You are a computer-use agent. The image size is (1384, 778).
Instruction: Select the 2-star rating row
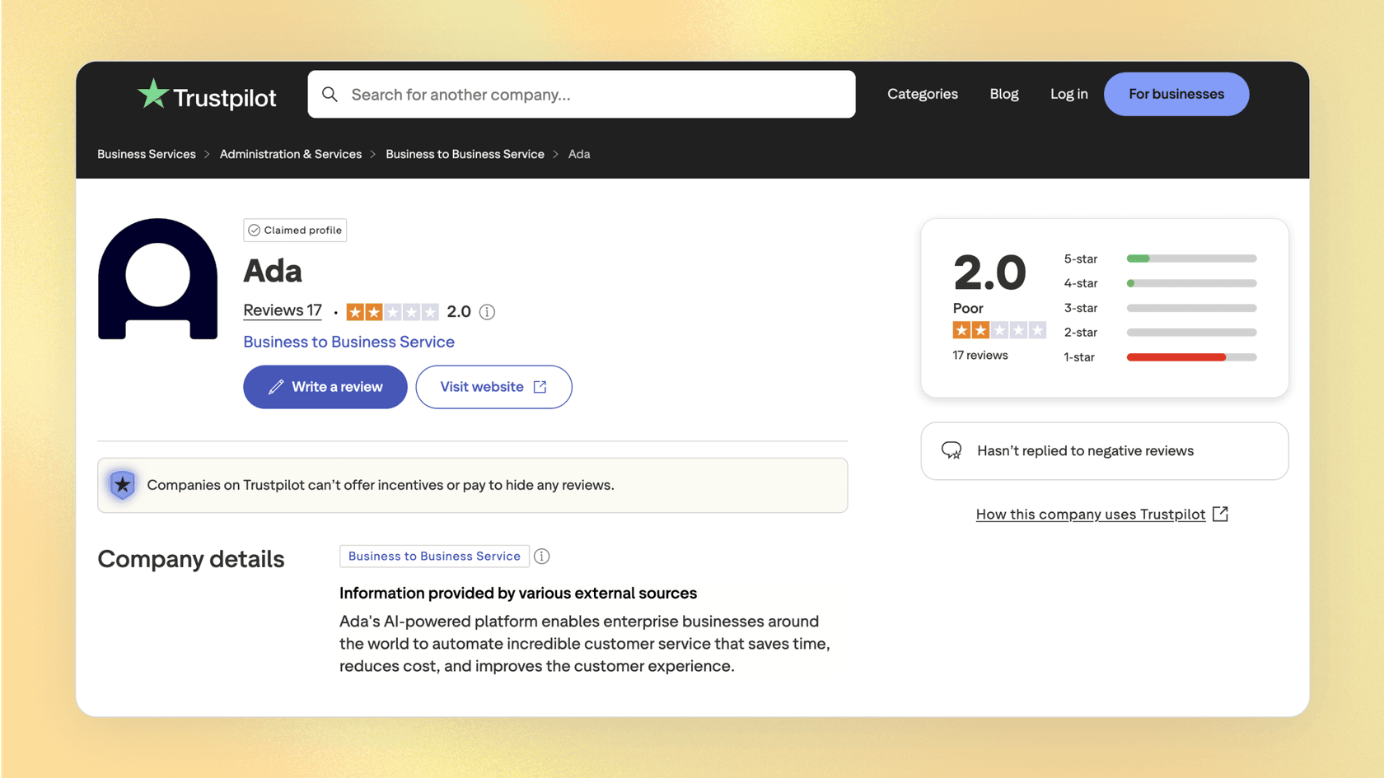coord(1159,333)
